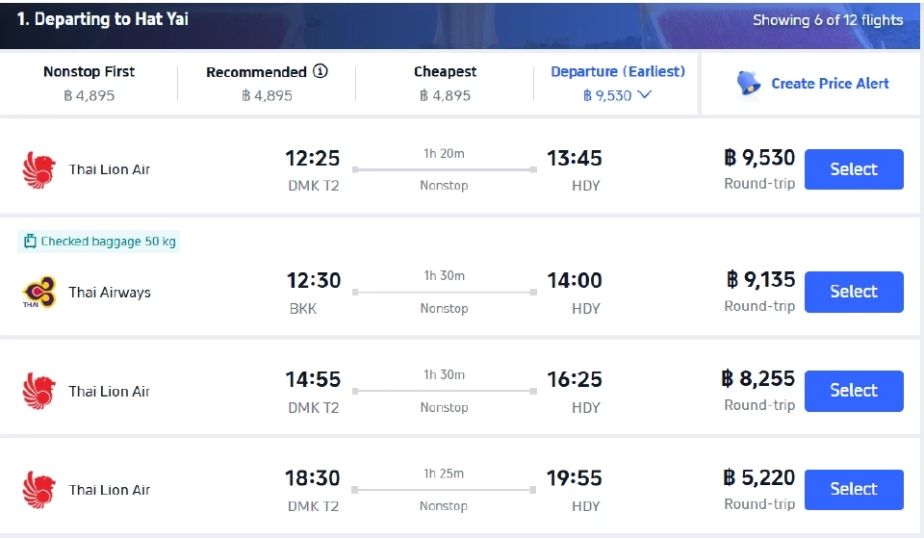This screenshot has width=924, height=538.
Task: Click the Checked baggage 50 kg tag
Action: [99, 242]
